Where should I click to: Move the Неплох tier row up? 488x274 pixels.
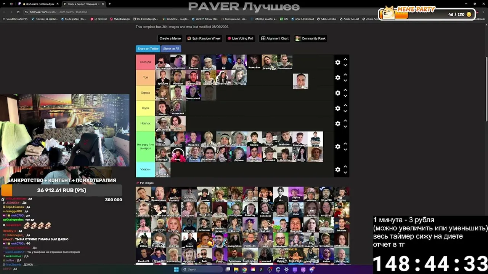345,121
